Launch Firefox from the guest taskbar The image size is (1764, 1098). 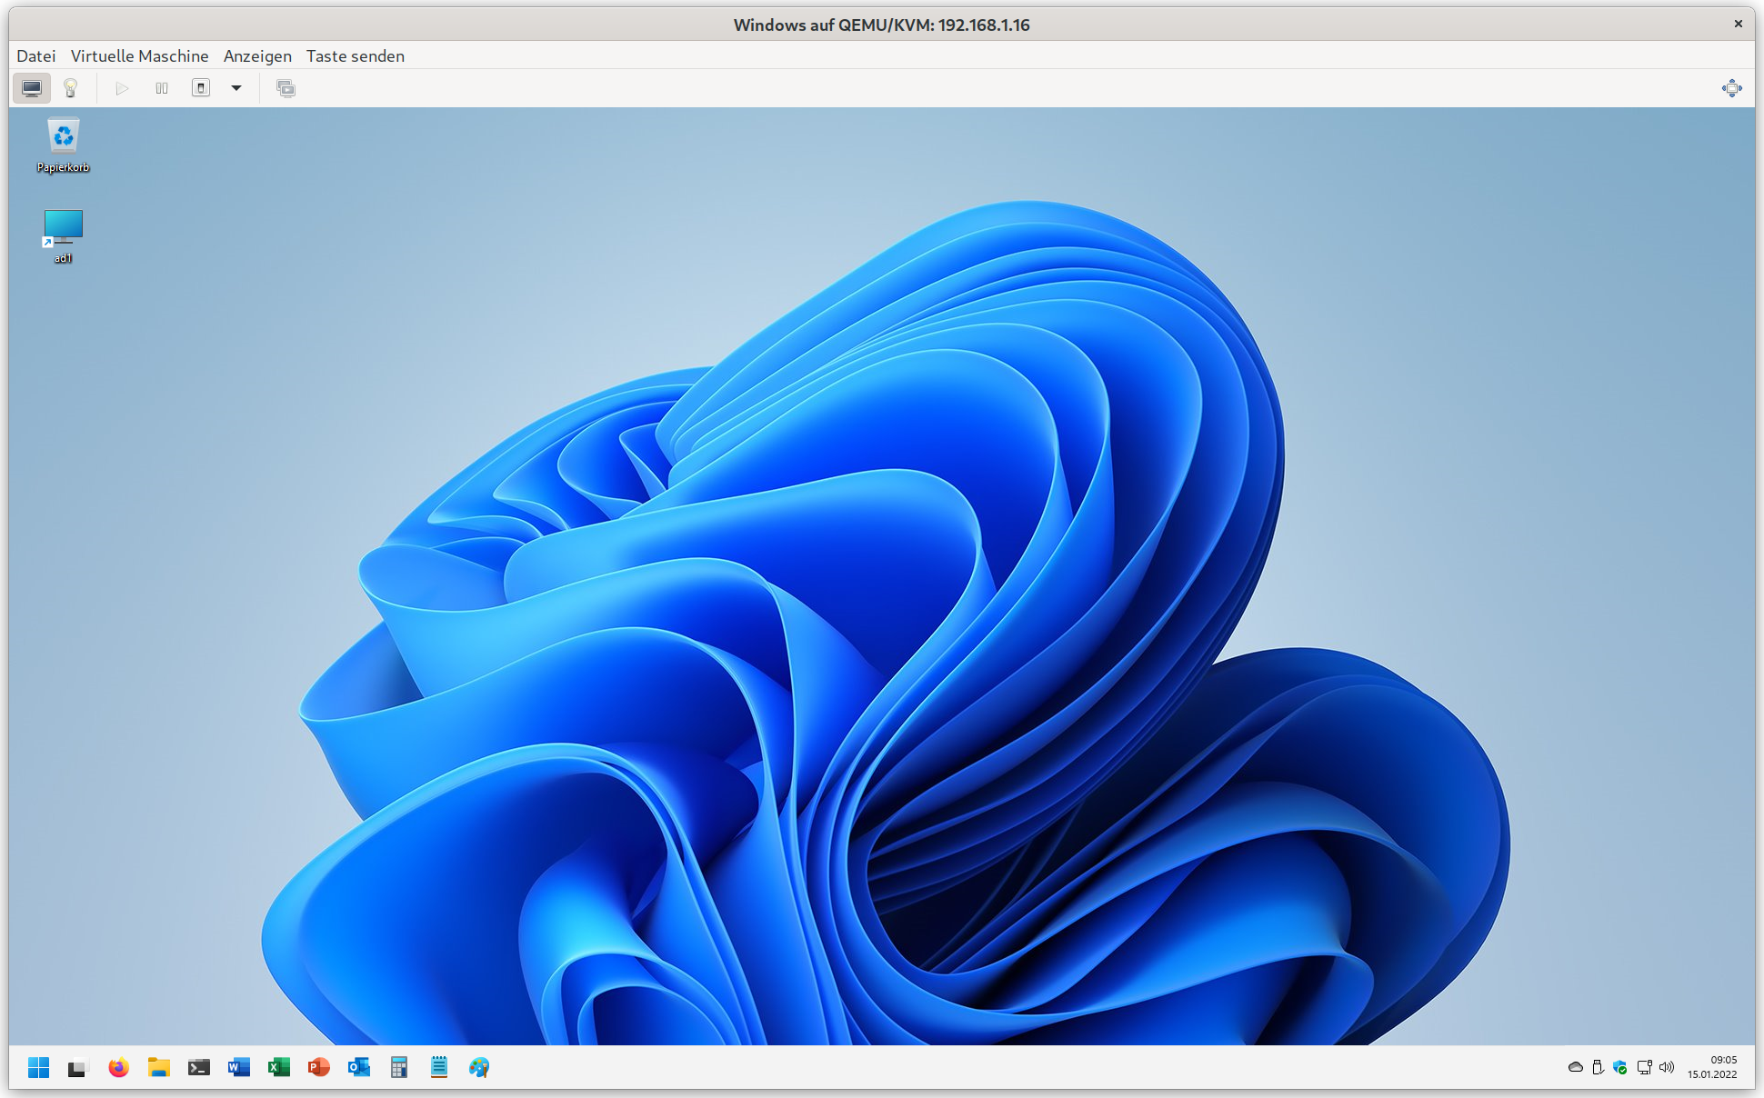pos(118,1067)
